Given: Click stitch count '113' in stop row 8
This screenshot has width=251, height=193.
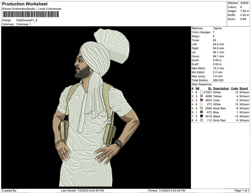Looking at the screenshot, I should pos(209,120).
